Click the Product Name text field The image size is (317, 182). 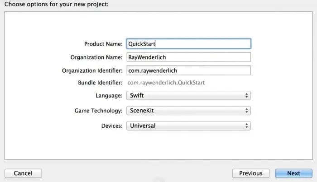pos(188,44)
